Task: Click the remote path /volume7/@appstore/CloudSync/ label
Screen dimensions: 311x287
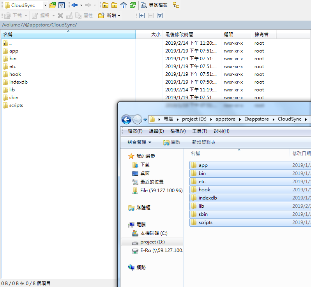Action: (x=39, y=25)
